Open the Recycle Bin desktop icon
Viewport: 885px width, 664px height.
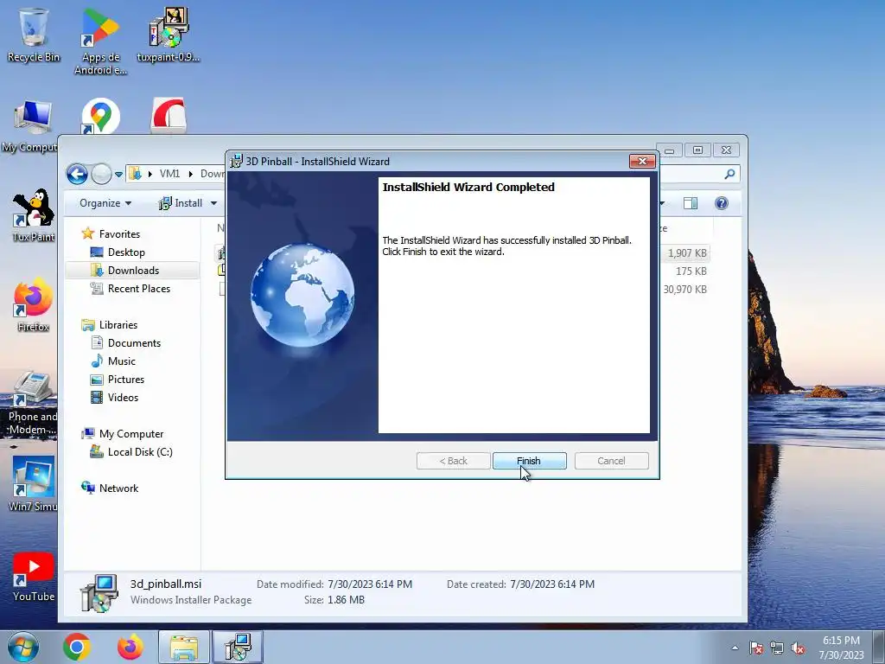34,35
